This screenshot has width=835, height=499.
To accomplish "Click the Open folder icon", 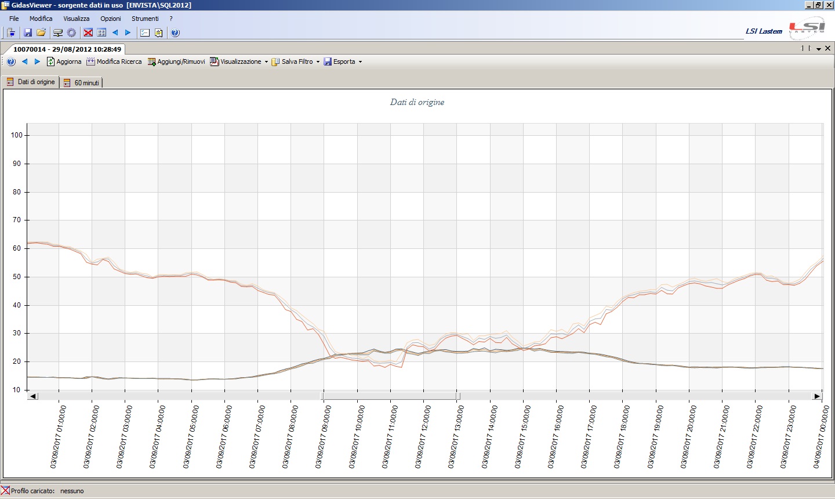I will [x=41, y=32].
